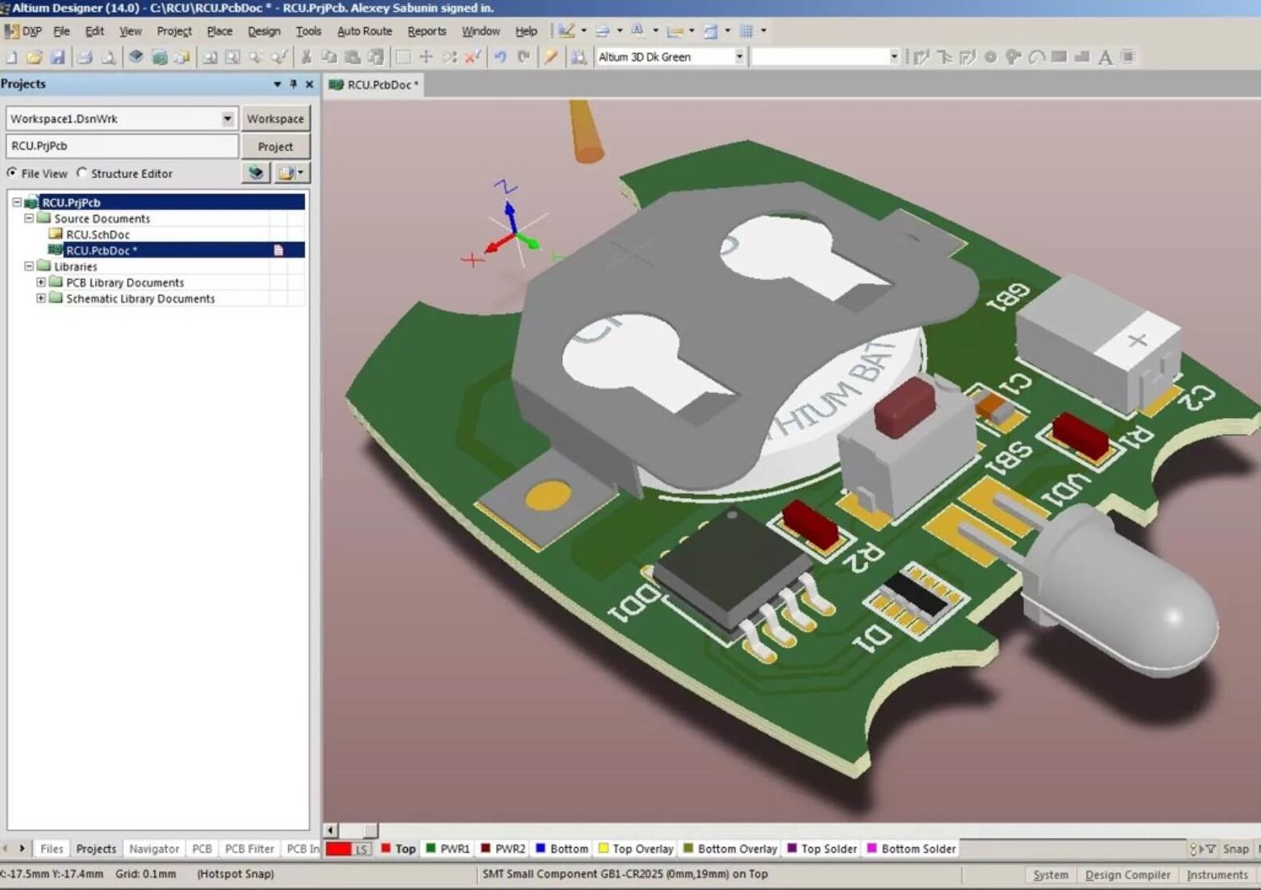
Task: Click the Redo arrow icon
Action: (523, 56)
